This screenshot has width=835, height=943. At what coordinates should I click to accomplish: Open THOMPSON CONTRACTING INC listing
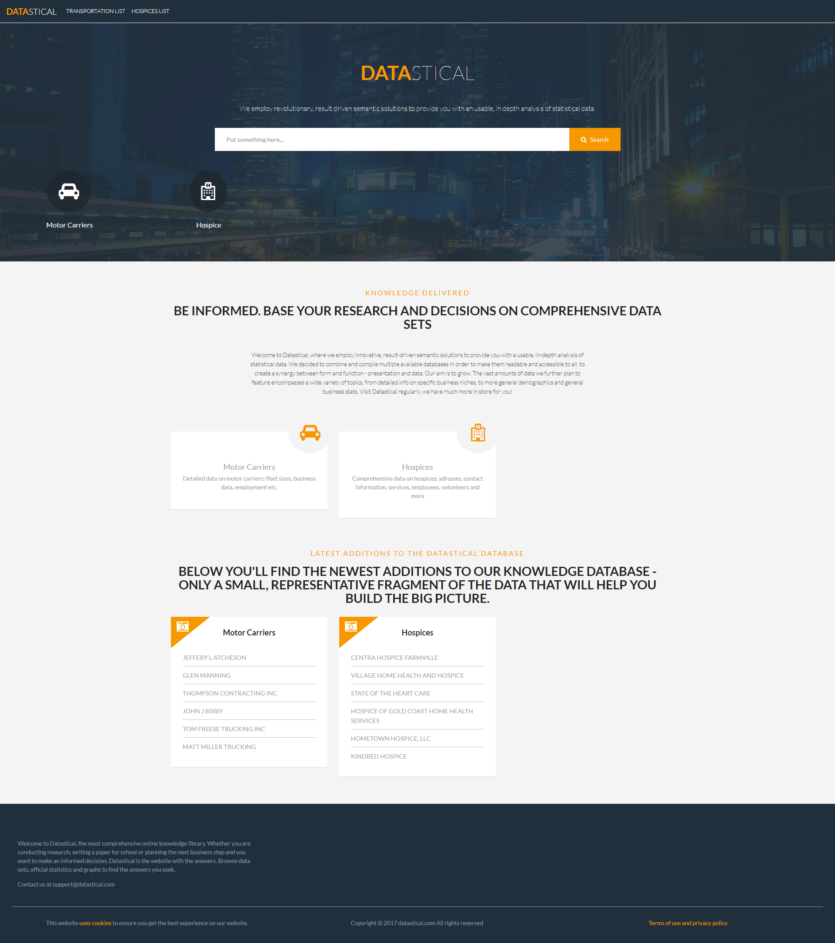coord(230,693)
